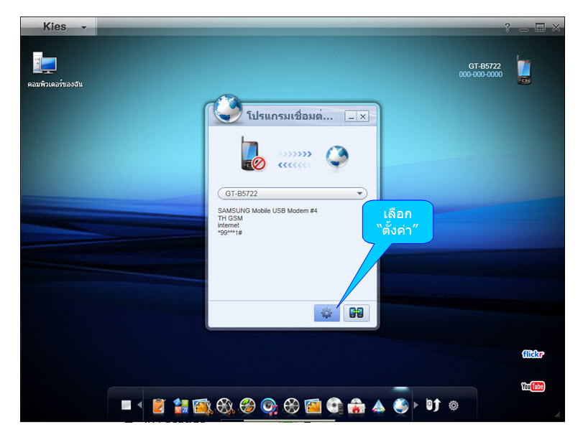Open the internet connection globe in dock
The width and height of the screenshot is (583, 437).
tap(401, 406)
